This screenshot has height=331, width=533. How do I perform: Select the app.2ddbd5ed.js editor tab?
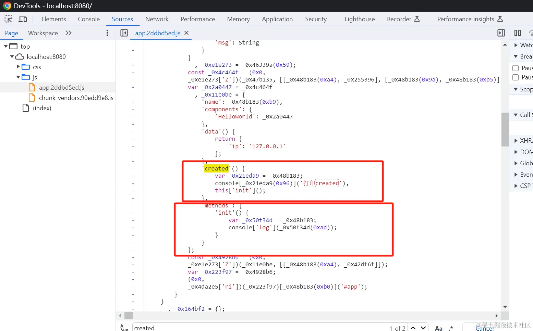(x=158, y=33)
